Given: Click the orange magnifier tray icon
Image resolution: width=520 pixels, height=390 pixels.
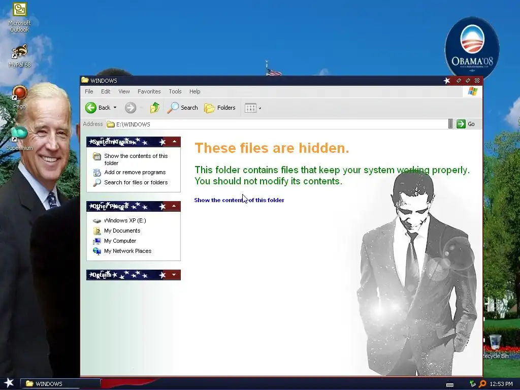Looking at the screenshot, I should pos(482,384).
